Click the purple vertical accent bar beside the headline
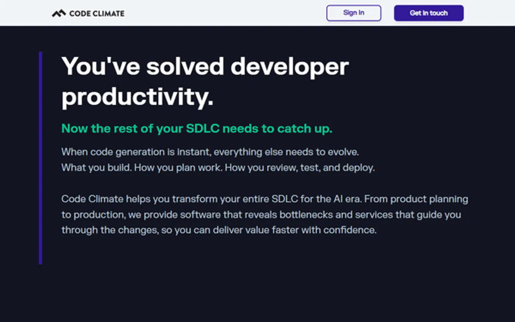Viewport: 515px width, 322px height. 41,157
